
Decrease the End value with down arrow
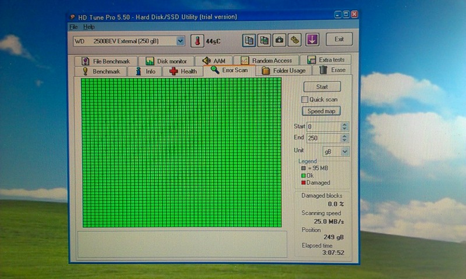[344, 140]
